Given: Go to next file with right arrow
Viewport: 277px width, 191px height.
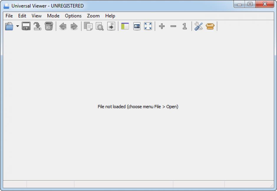Looking at the screenshot, I should 74,26.
